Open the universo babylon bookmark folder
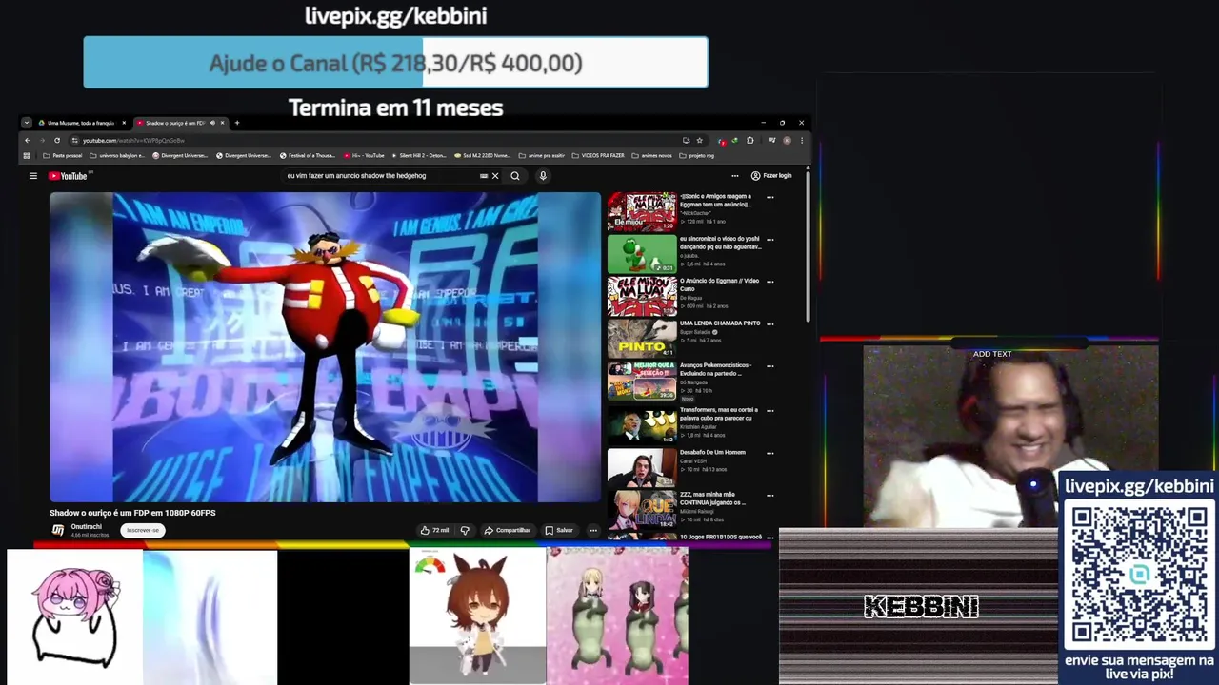 [117, 155]
